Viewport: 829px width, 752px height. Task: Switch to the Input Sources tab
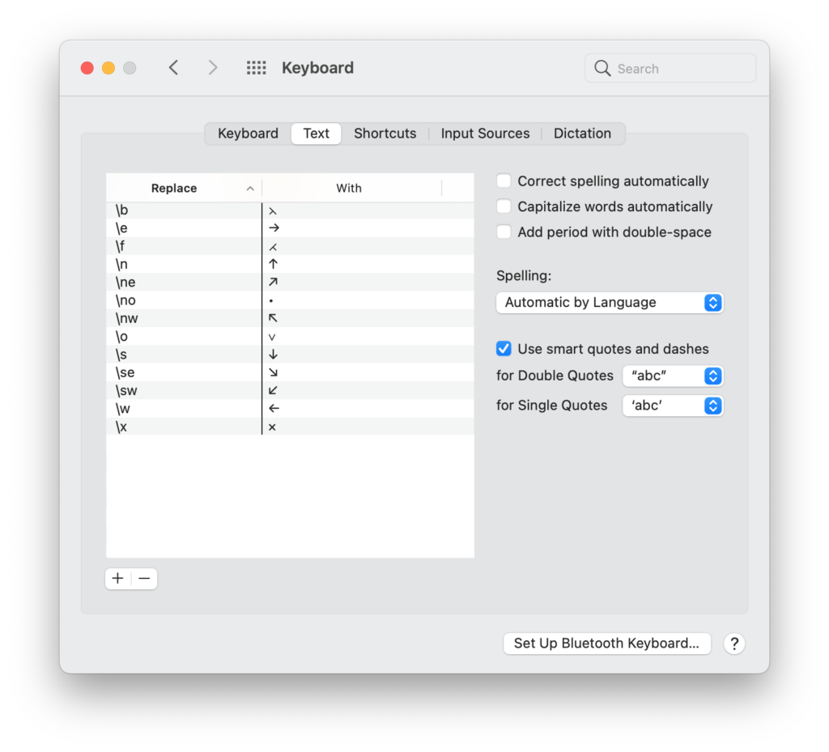pos(485,134)
